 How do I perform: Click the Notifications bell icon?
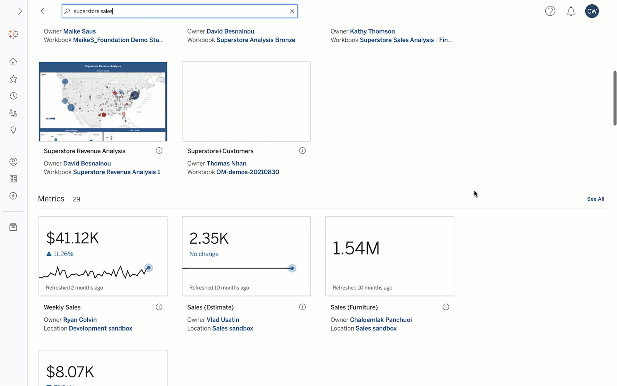[x=571, y=11]
